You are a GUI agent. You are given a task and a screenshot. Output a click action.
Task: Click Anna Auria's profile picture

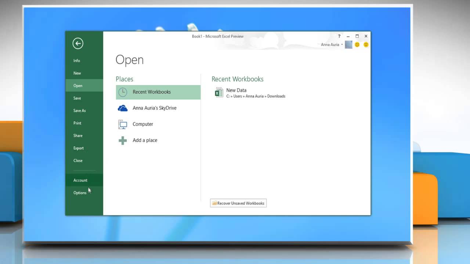pos(348,45)
